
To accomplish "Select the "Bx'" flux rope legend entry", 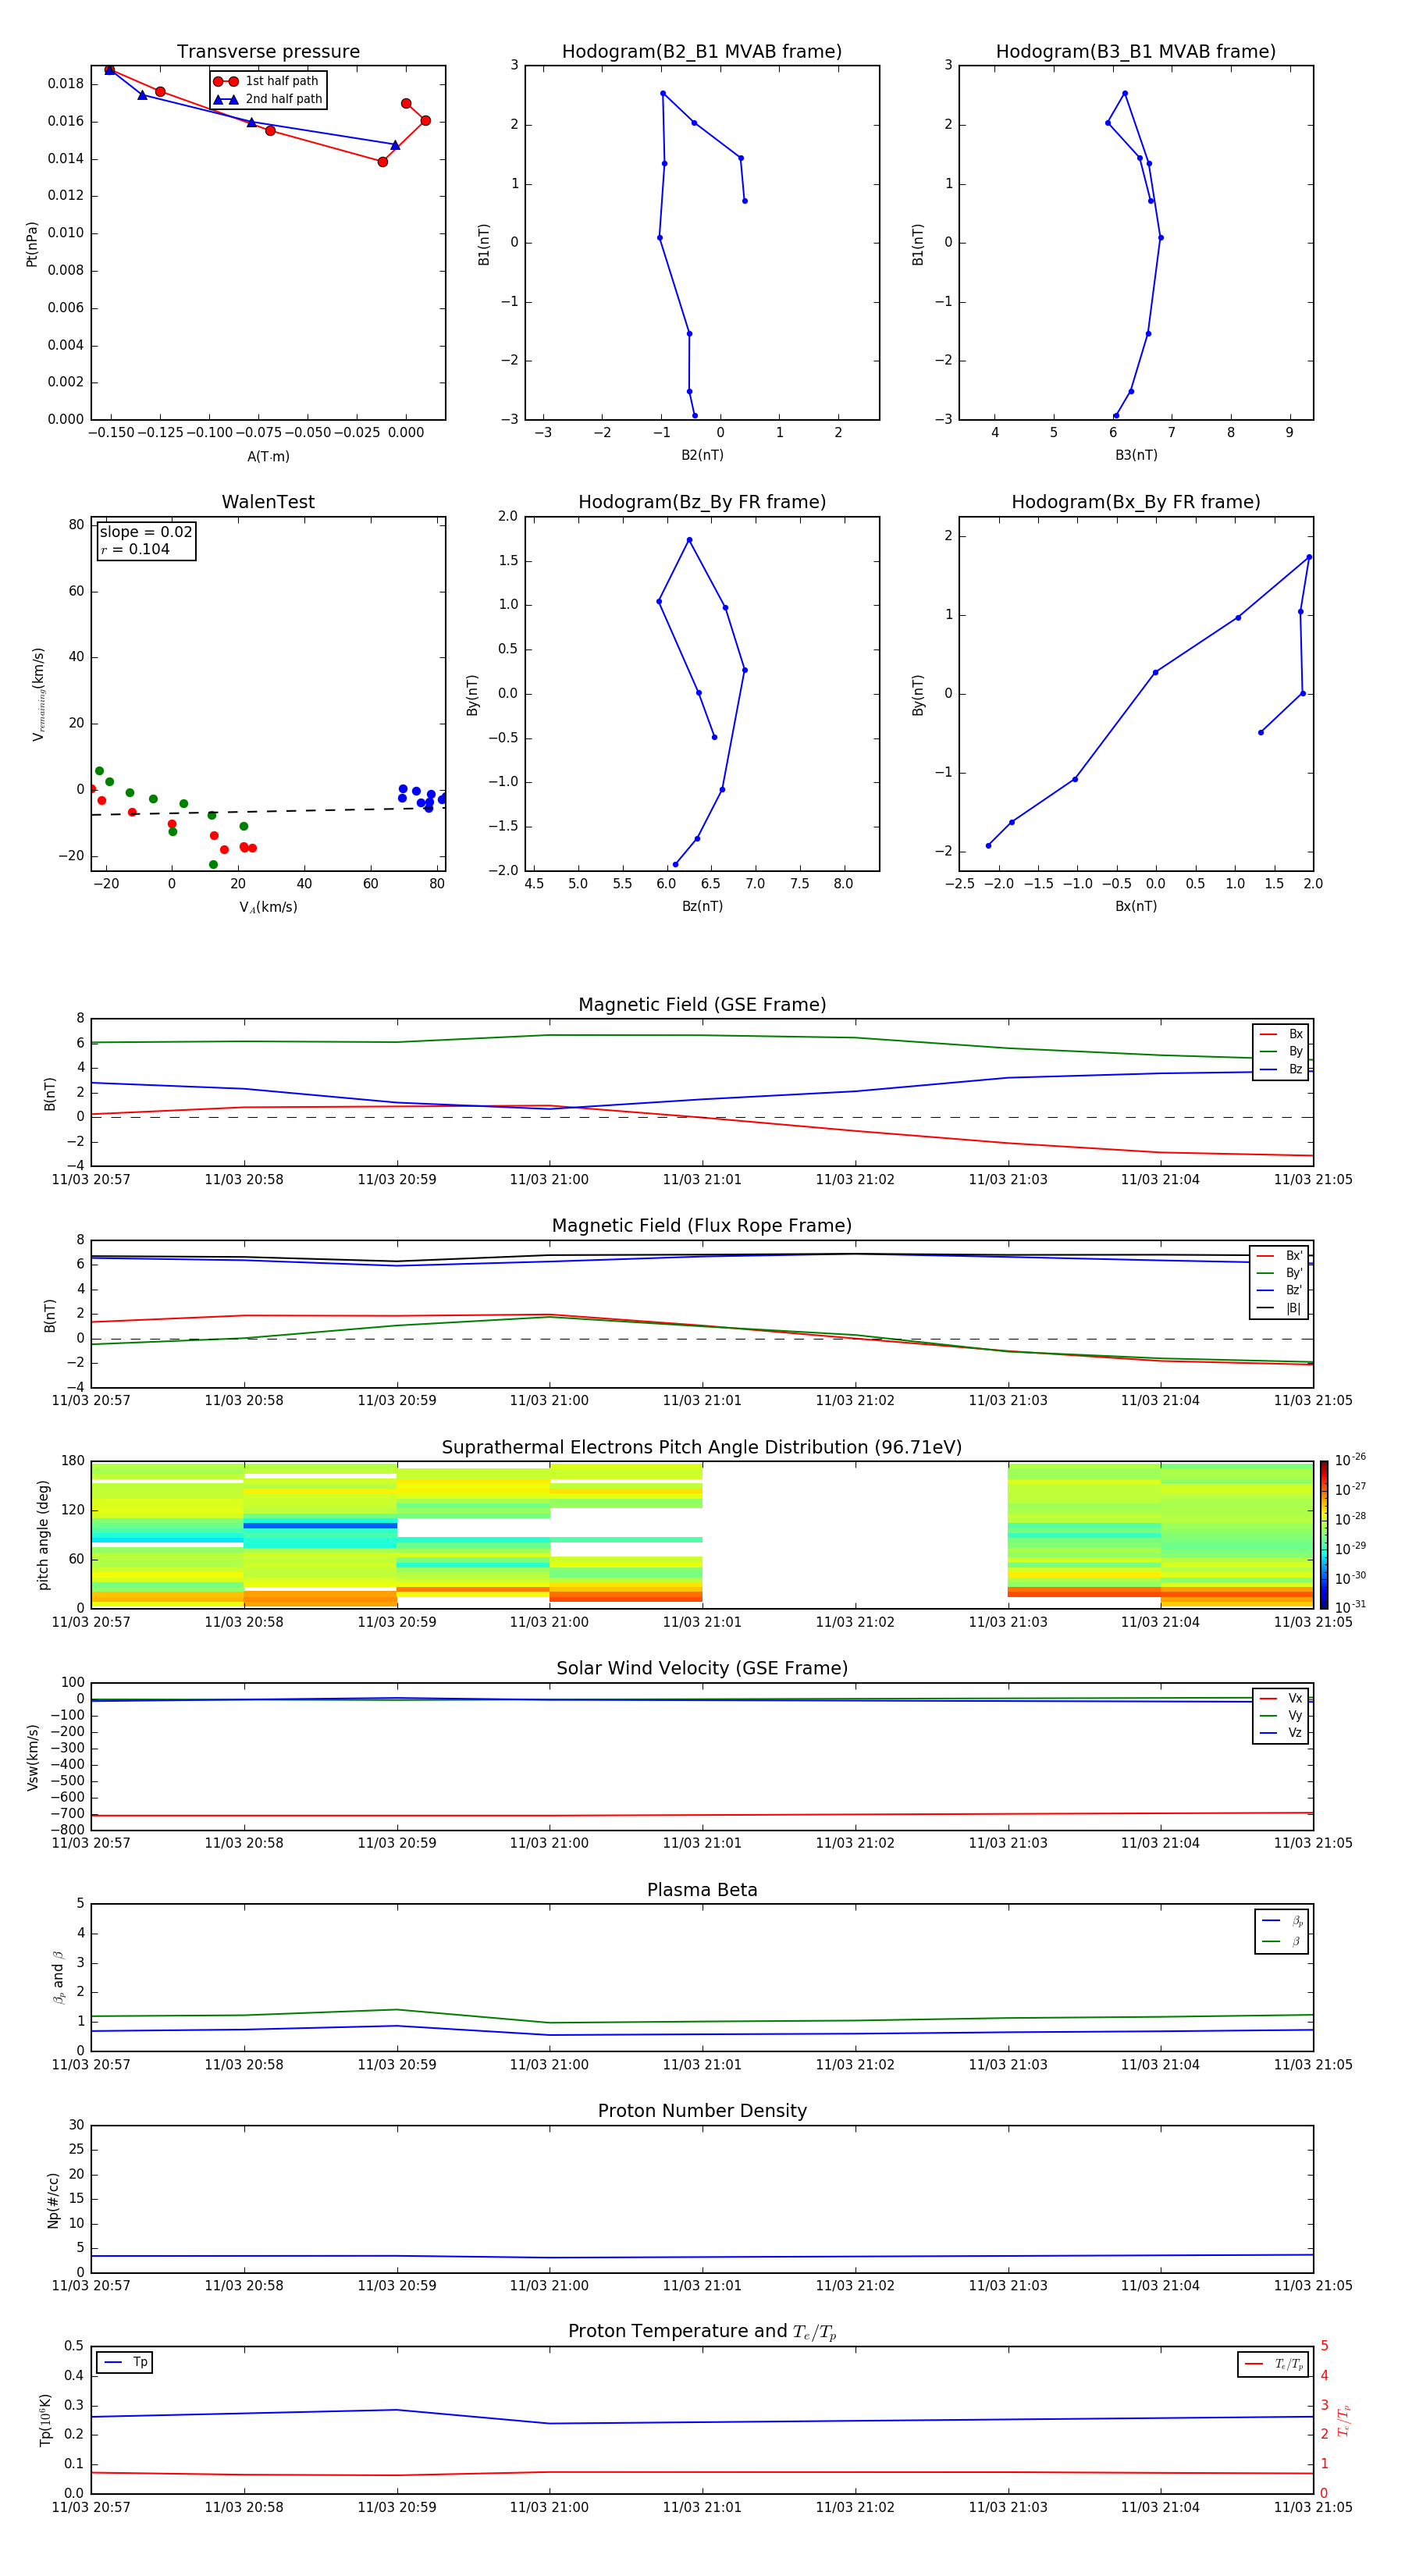I will [x=1279, y=1256].
